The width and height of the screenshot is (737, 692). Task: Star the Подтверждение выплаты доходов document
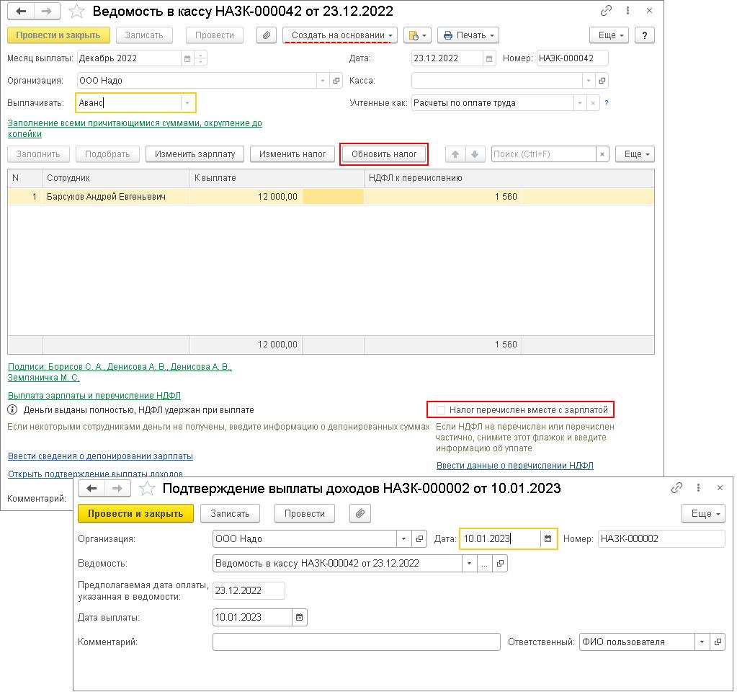(x=147, y=488)
